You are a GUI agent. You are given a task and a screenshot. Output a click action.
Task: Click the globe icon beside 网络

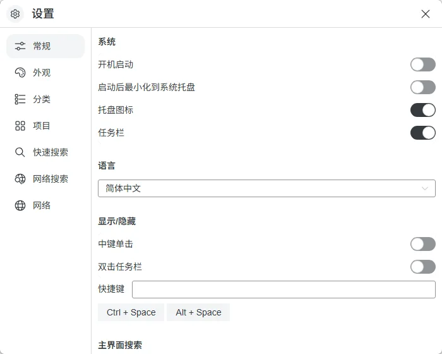[x=20, y=205]
